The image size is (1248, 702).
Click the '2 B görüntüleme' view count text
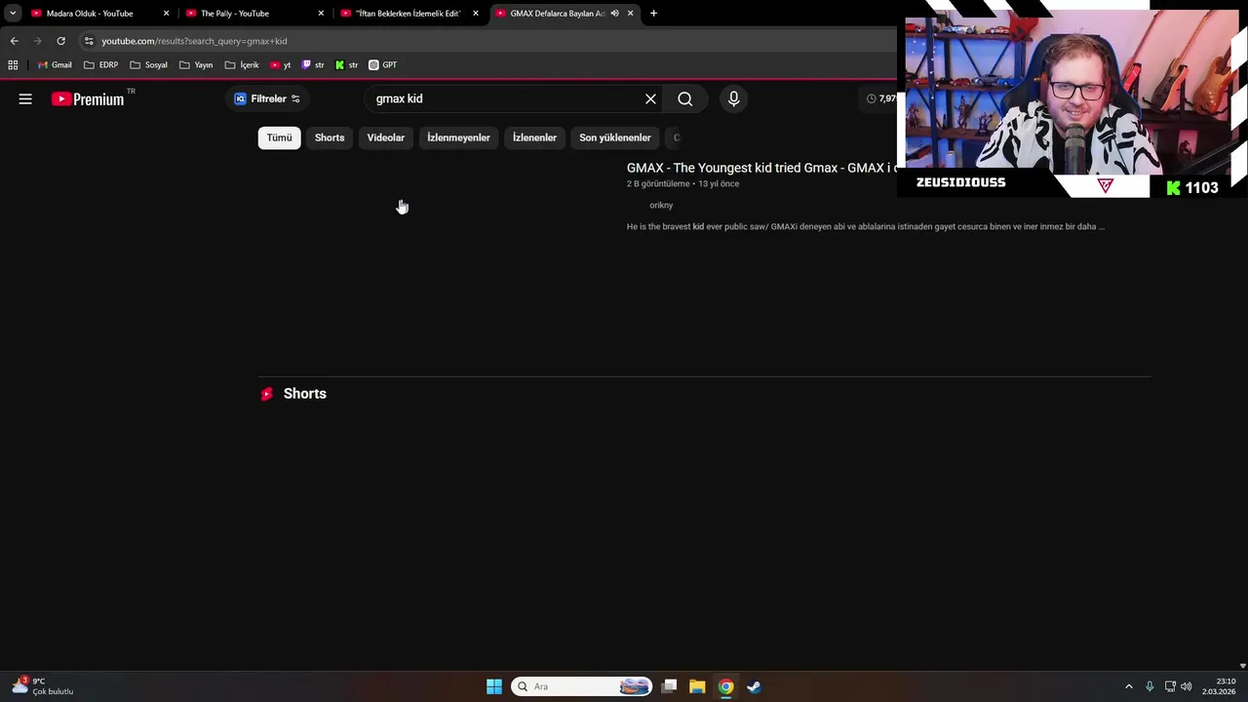(x=658, y=183)
